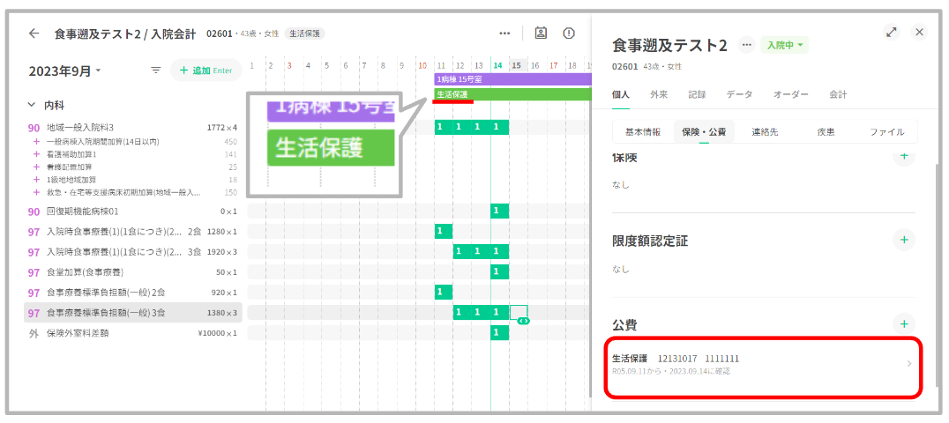This screenshot has width=949, height=423.
Task: Switch to the 記録 tab
Action: (697, 94)
